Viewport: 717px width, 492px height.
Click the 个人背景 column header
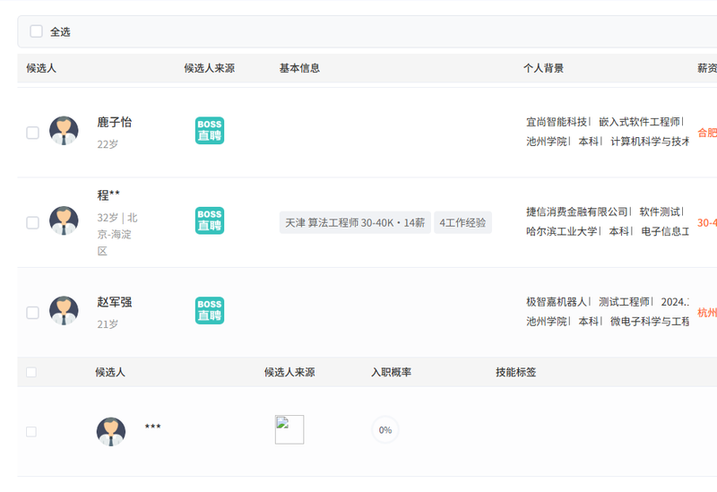tap(543, 68)
